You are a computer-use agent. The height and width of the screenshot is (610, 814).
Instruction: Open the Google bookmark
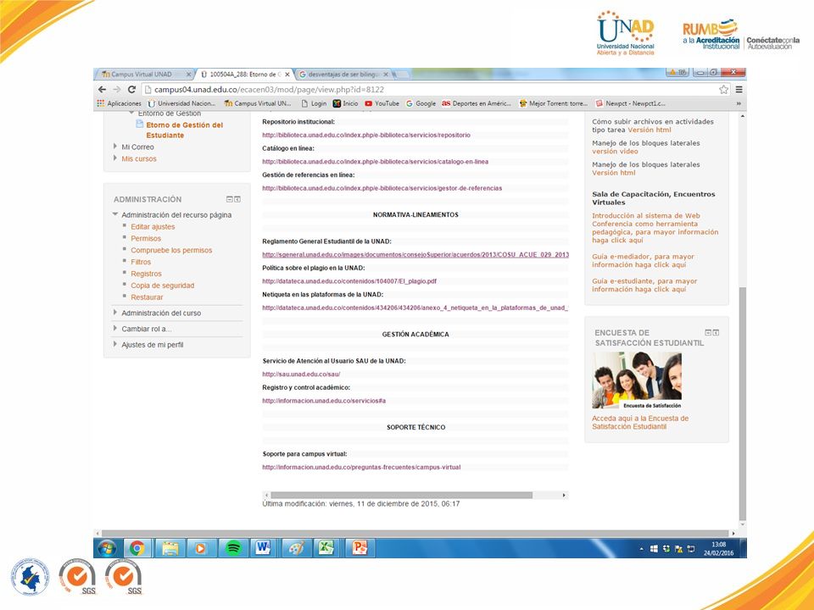coord(421,103)
